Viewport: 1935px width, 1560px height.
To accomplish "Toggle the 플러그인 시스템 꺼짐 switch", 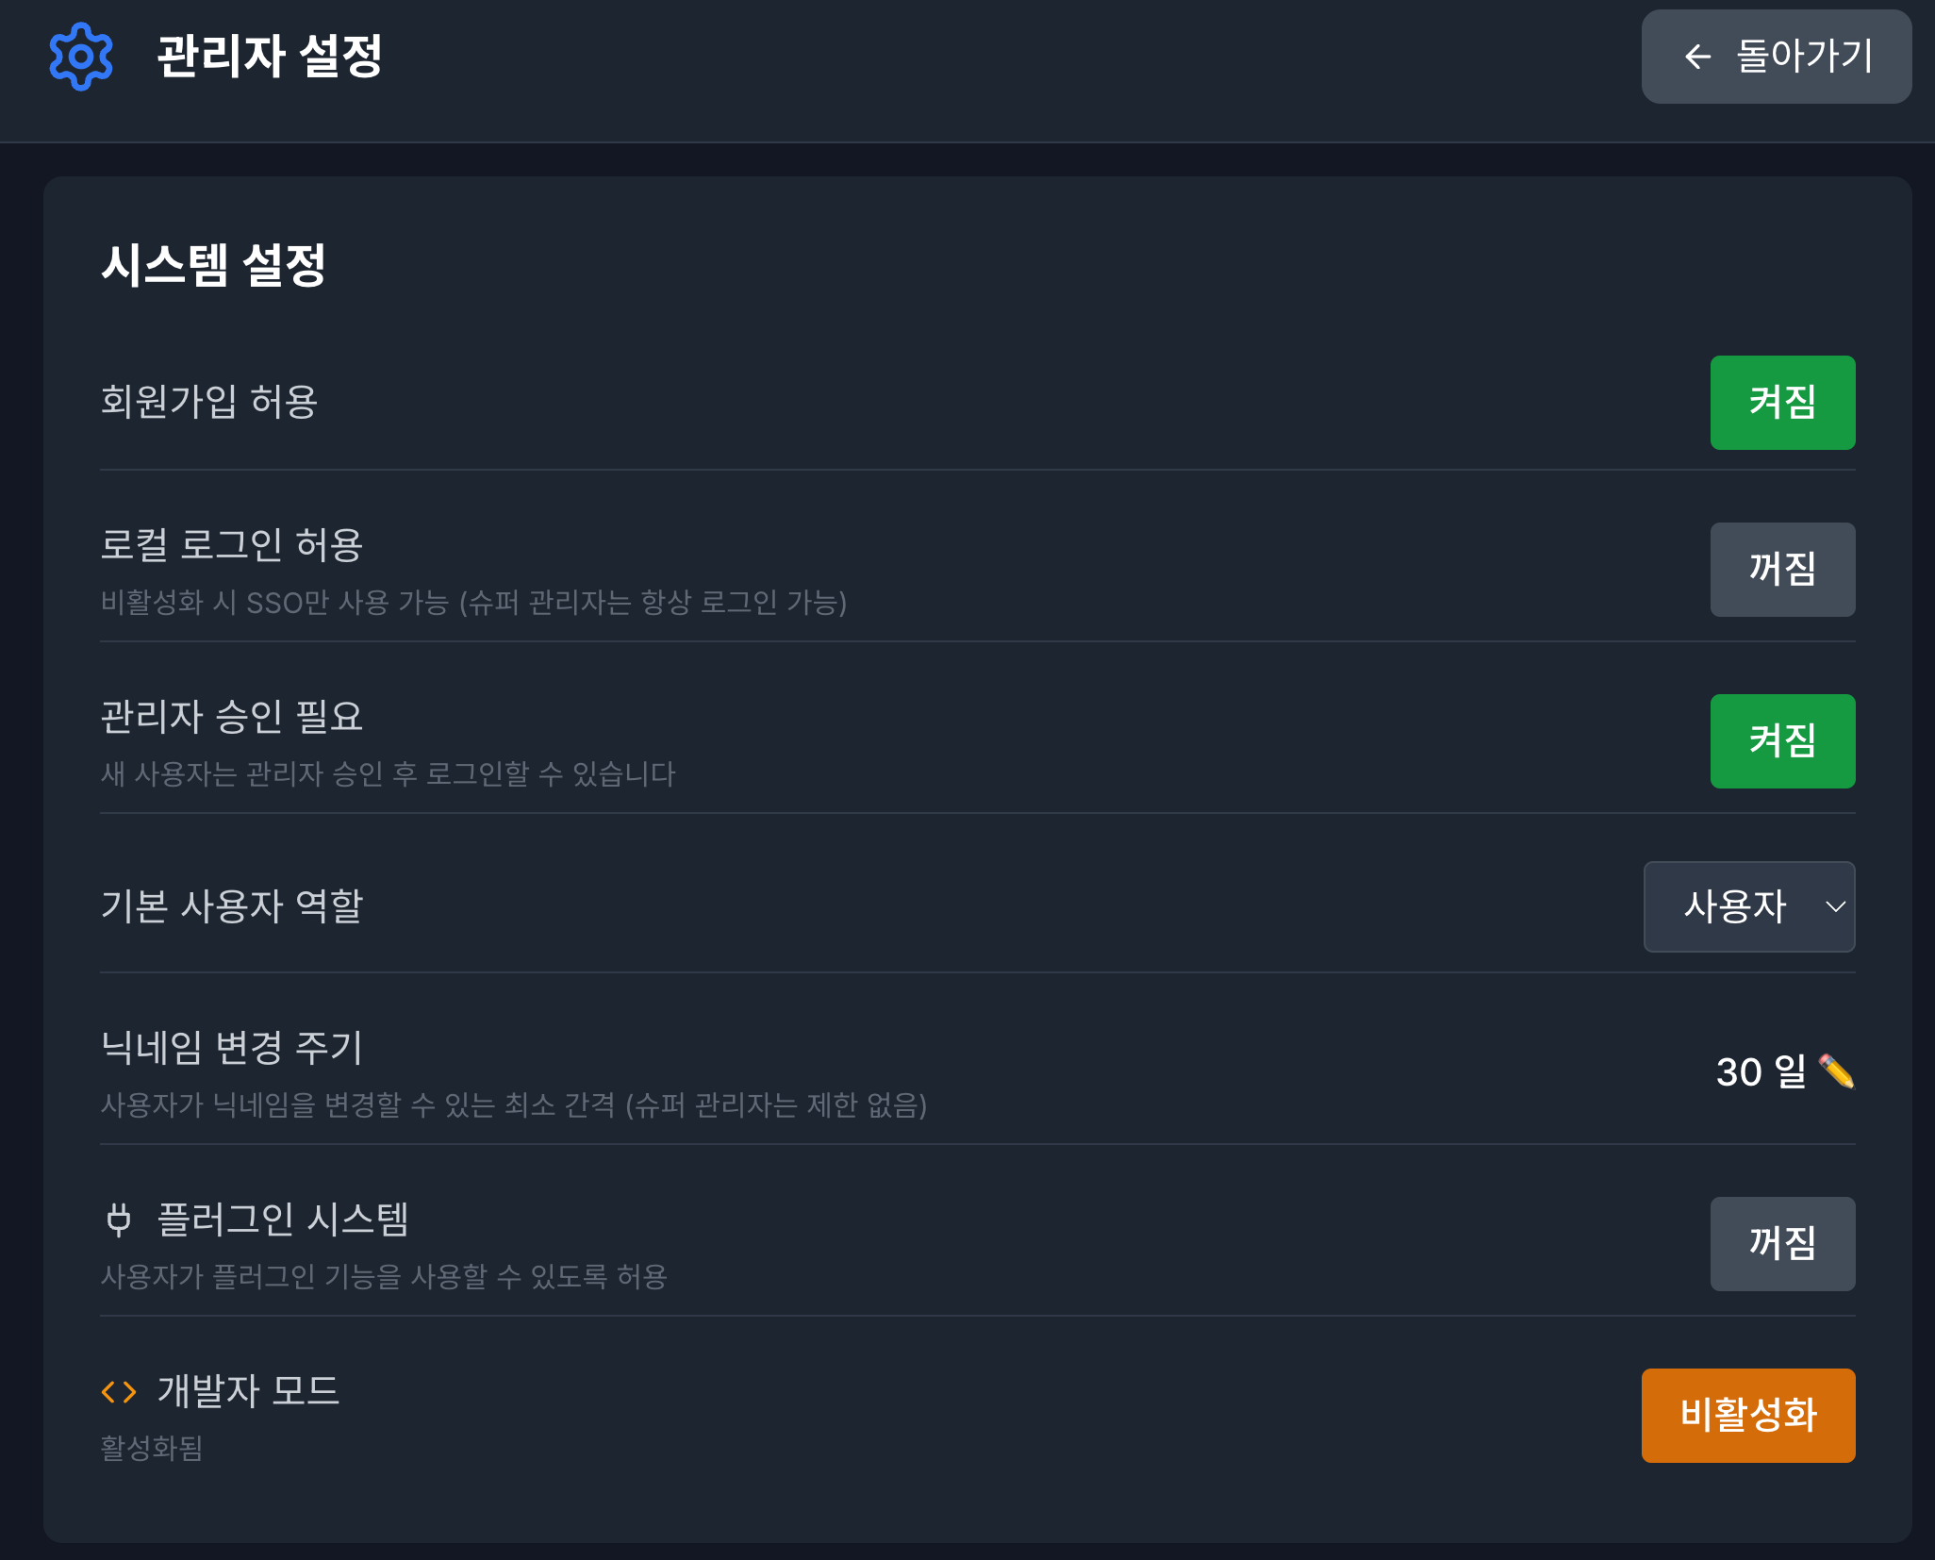I will click(x=1781, y=1243).
